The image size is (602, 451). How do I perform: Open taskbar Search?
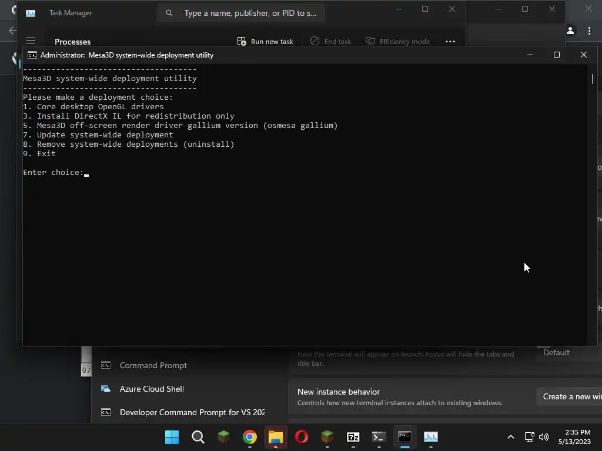click(x=198, y=437)
